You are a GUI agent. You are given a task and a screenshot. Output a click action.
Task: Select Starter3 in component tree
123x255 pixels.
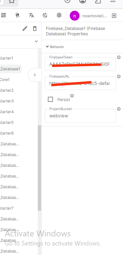[6, 101]
